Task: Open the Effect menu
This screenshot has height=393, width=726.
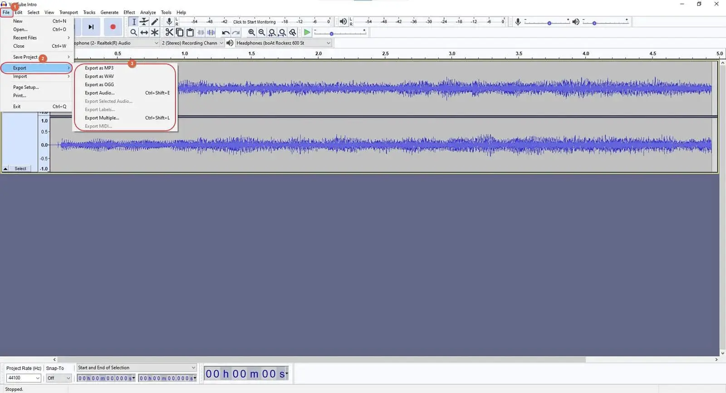Action: 129,12
